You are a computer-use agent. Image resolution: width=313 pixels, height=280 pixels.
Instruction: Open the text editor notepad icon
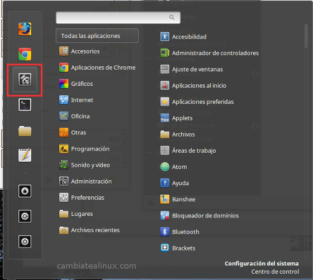[x=25, y=155]
